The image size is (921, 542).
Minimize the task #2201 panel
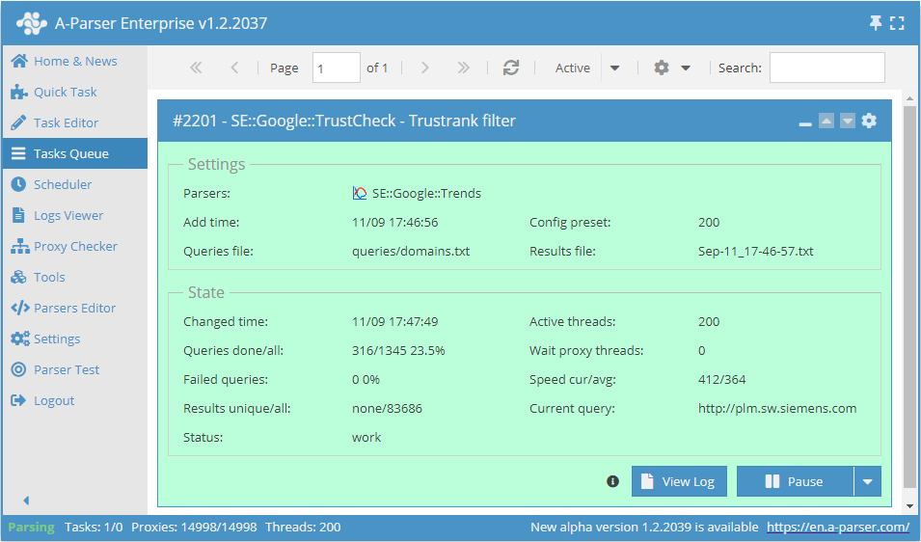(805, 122)
